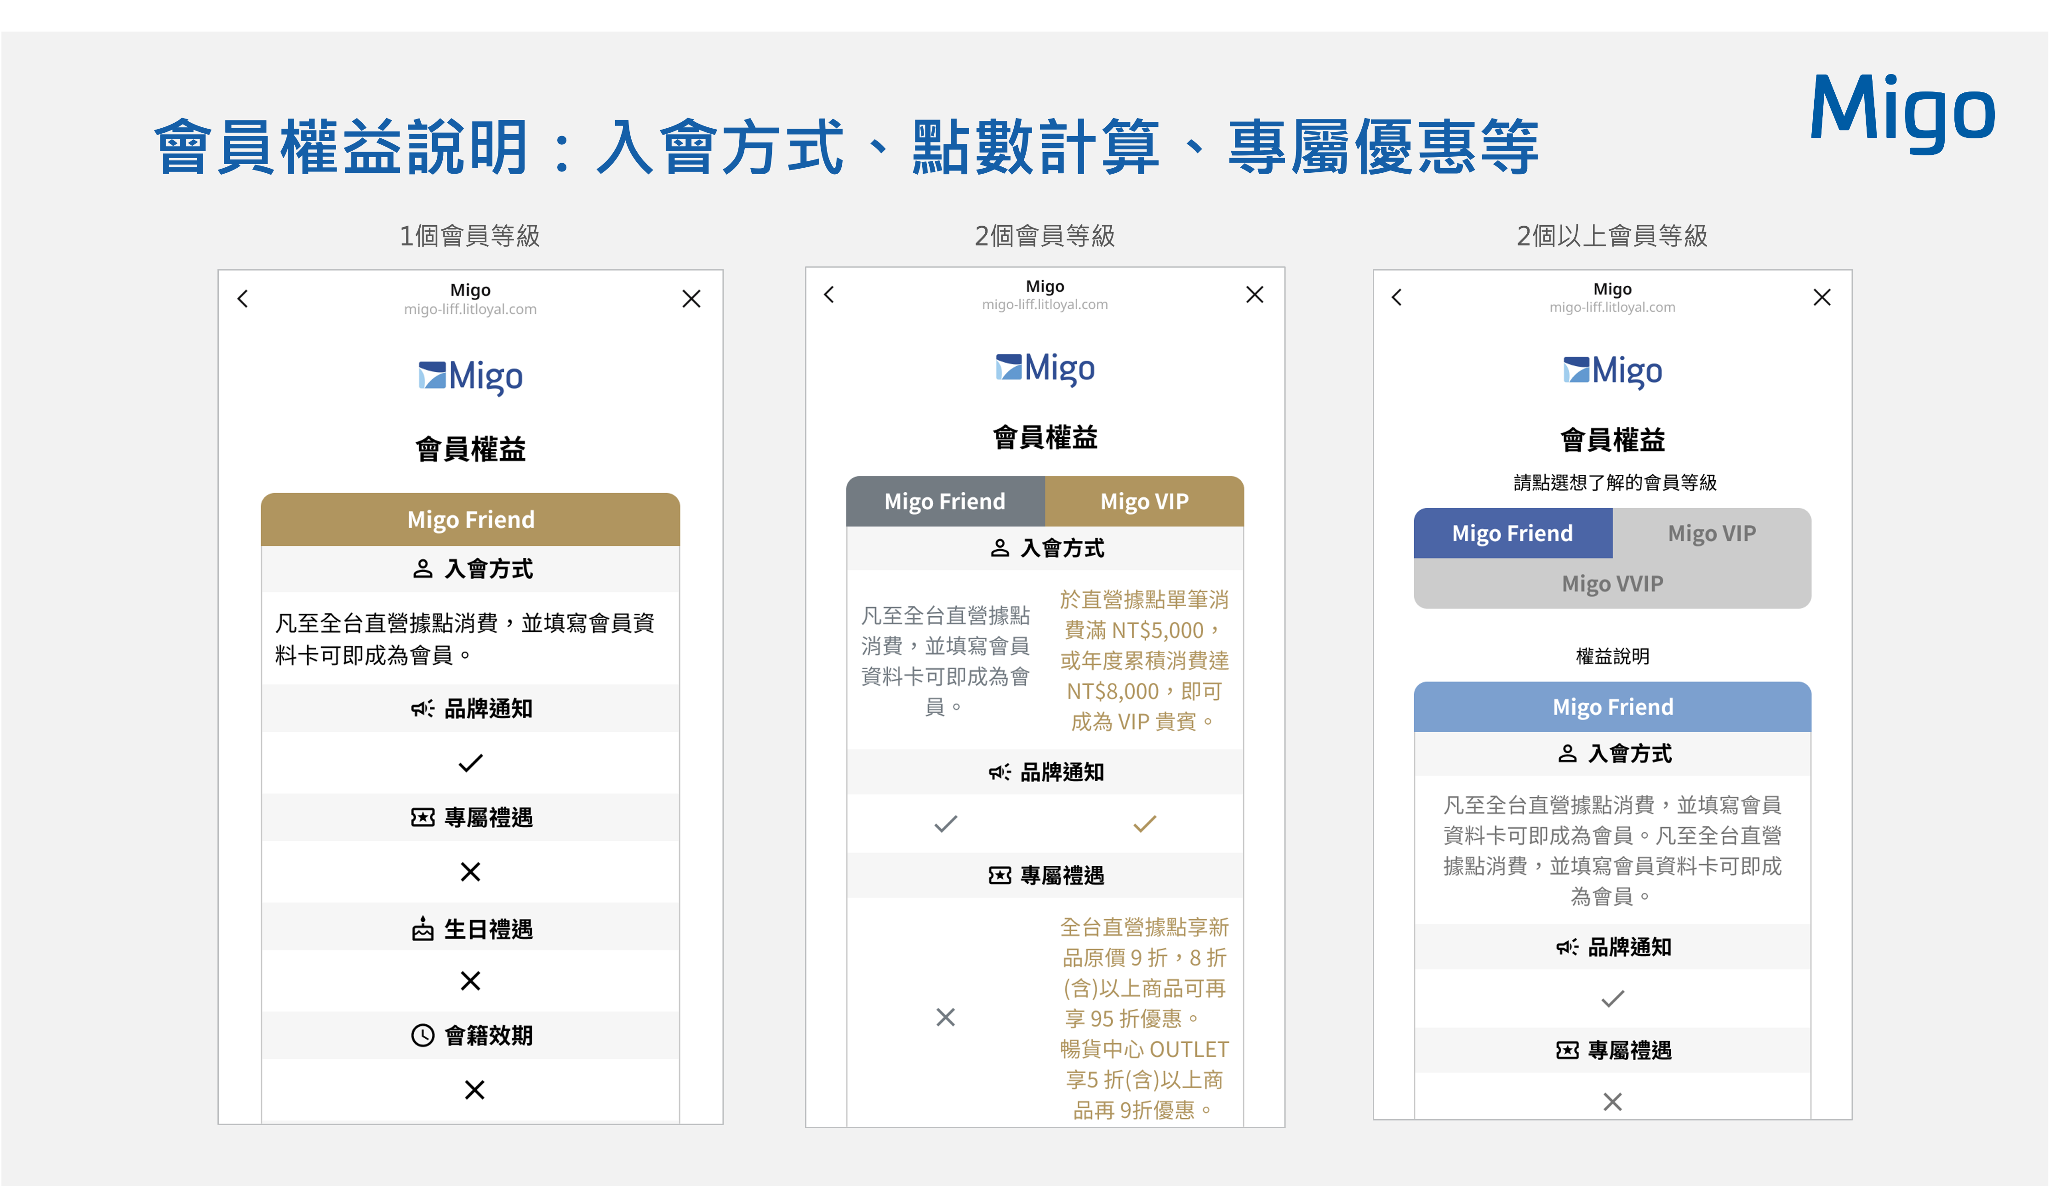This screenshot has width=2050, height=1188.
Task: Click checkmark under 品牌通知 in third phone
Action: (1612, 999)
